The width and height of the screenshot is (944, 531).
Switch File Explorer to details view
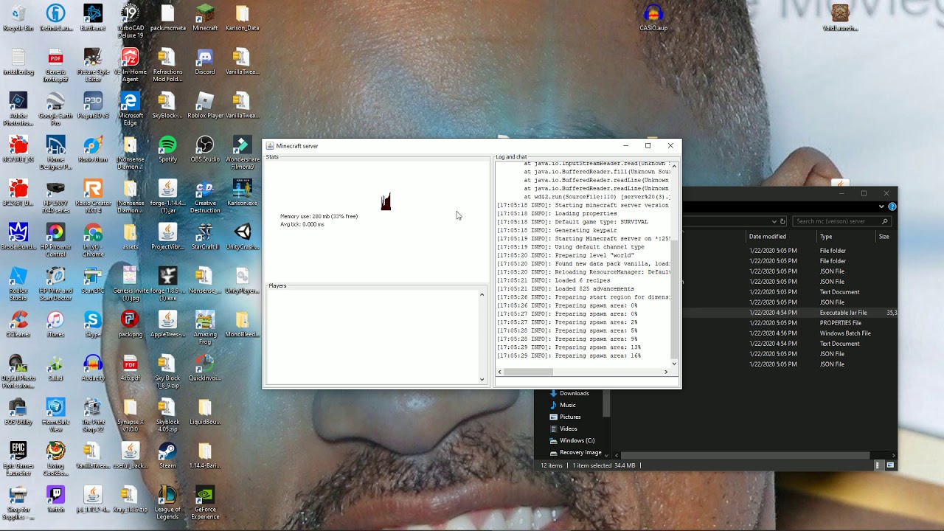tap(878, 465)
